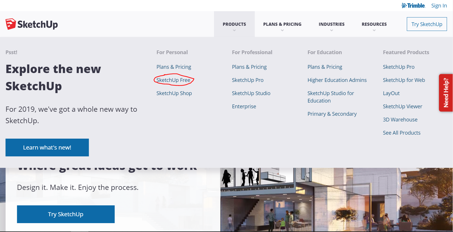Click the outlined Try SketchUp header button
Image resolution: width=453 pixels, height=232 pixels.
click(x=427, y=24)
